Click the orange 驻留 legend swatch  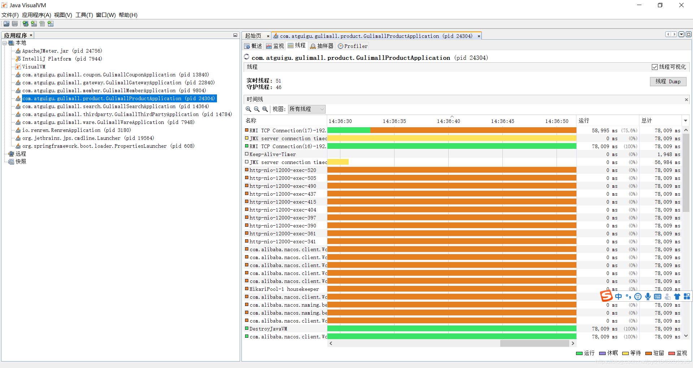click(x=648, y=353)
